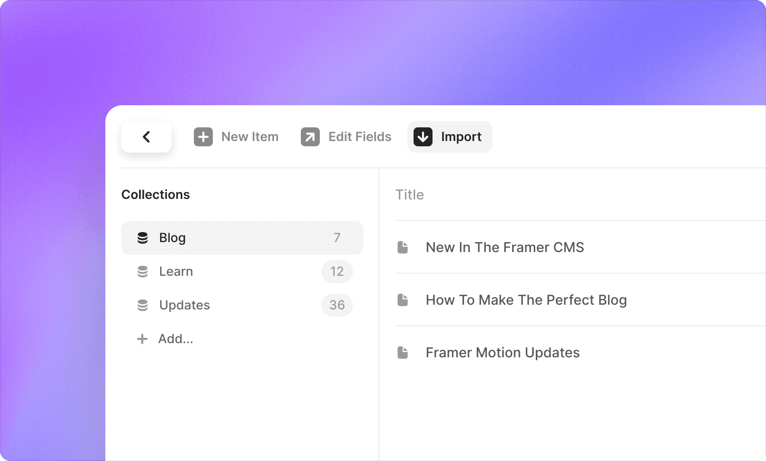
Task: Click the Title column header
Action: point(410,195)
